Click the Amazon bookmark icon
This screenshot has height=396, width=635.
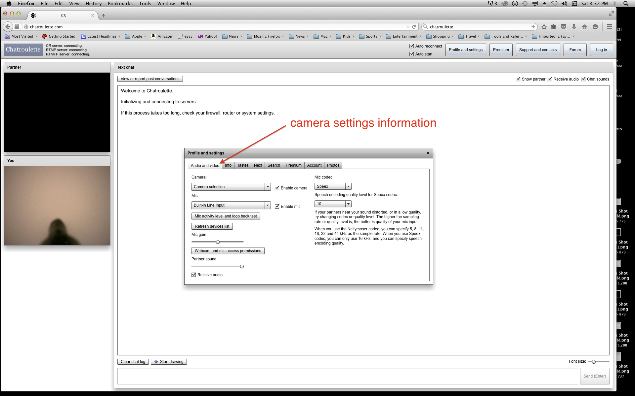153,36
